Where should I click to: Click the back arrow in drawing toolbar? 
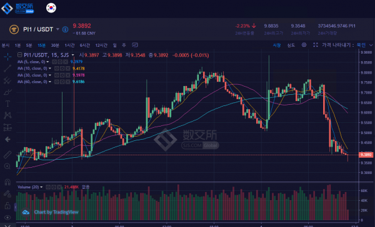click(x=7, y=139)
